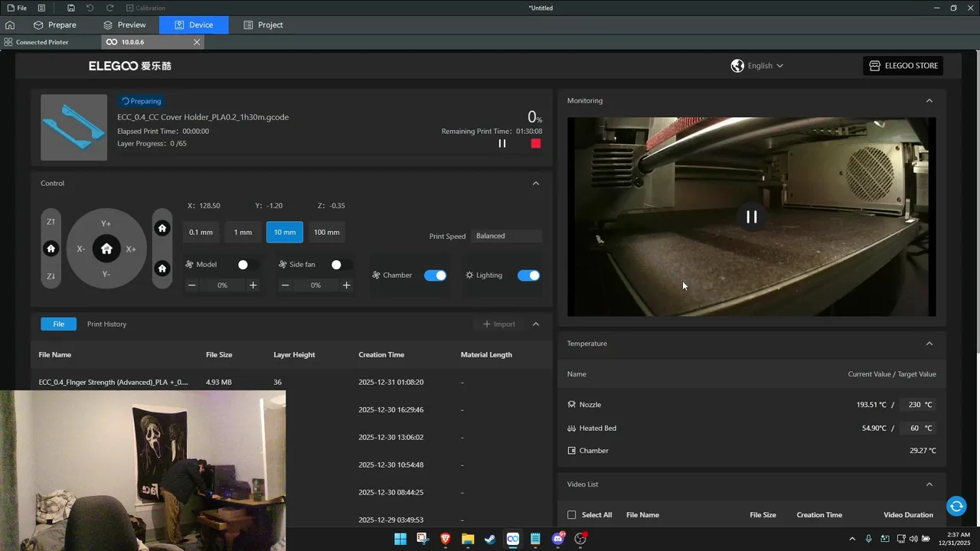
Task: Home all axes with center home icon
Action: 106,249
